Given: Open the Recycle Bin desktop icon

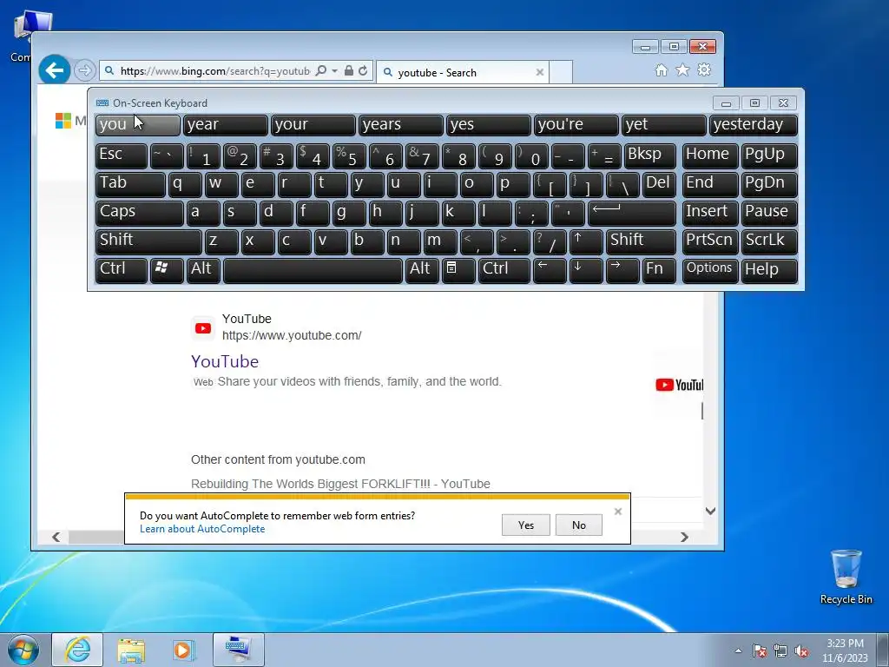Looking at the screenshot, I should 846,577.
